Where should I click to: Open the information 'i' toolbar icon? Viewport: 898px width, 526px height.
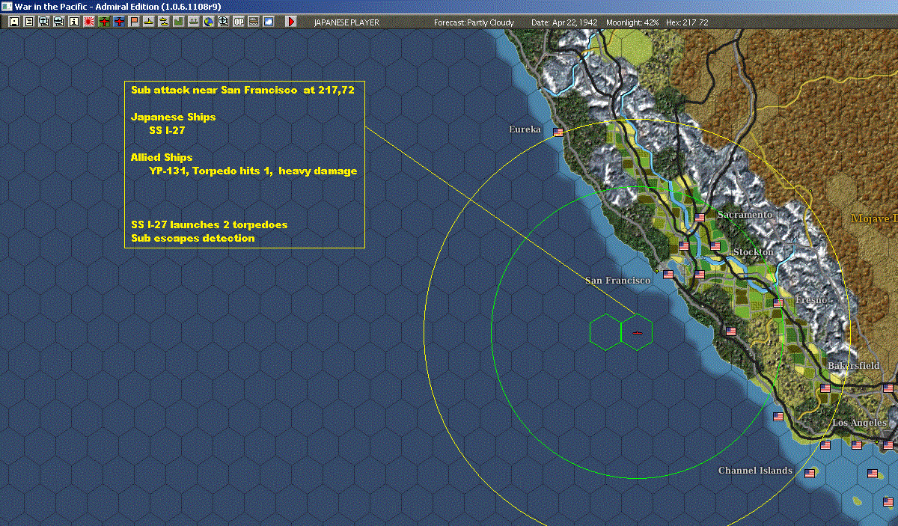(x=73, y=22)
